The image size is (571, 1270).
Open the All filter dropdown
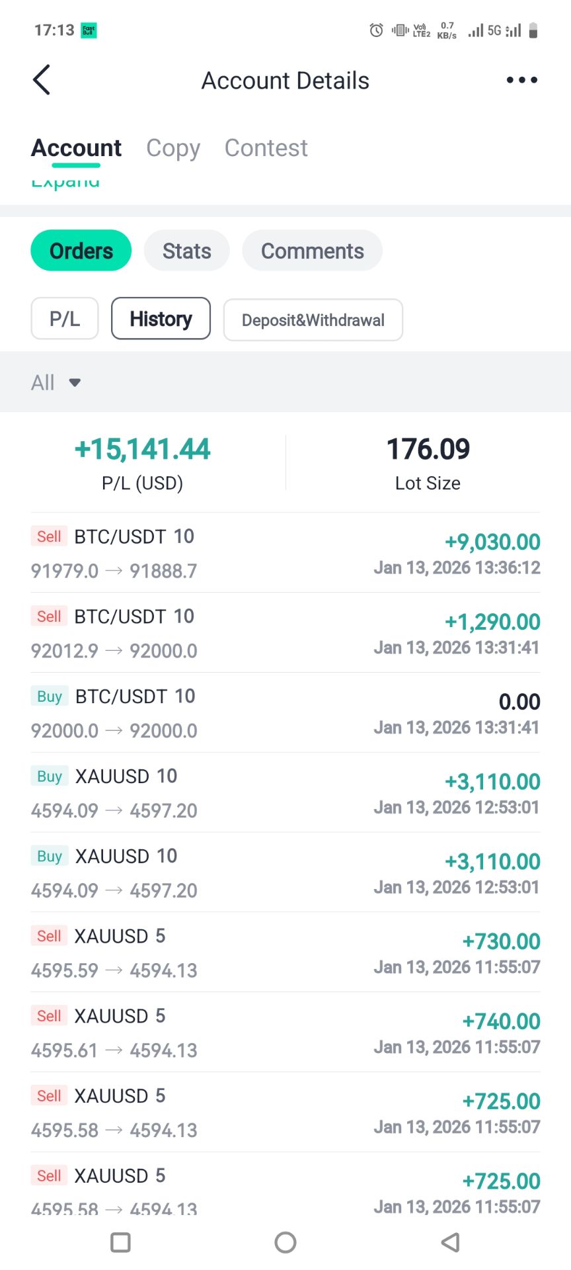click(56, 382)
